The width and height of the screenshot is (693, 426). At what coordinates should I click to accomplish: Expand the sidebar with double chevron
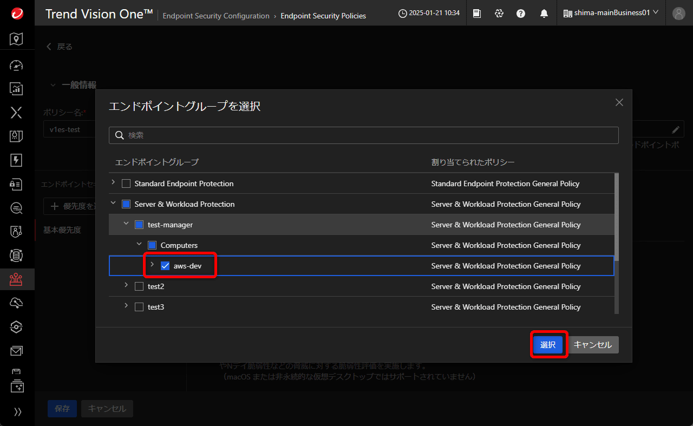pyautogui.click(x=17, y=412)
